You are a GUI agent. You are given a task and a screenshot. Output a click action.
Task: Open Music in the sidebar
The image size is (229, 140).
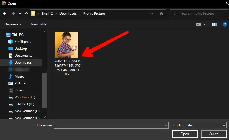coord(19,76)
